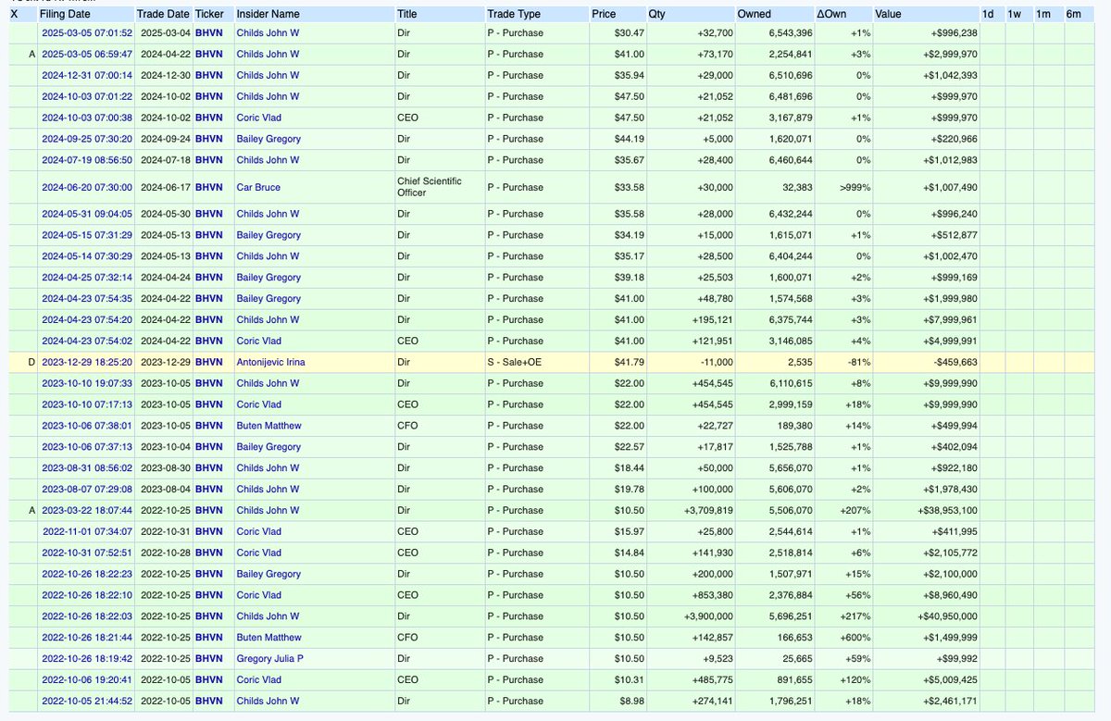
Task: Click BHVN ticker in 2024-05-14 07:30:29 row
Action: pyautogui.click(x=209, y=256)
